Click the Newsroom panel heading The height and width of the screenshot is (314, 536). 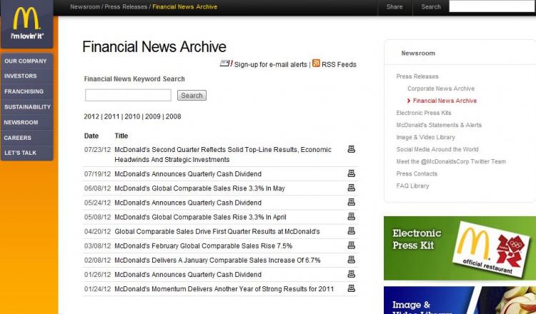coord(418,54)
